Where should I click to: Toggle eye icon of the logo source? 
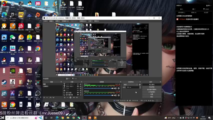point(78,90)
